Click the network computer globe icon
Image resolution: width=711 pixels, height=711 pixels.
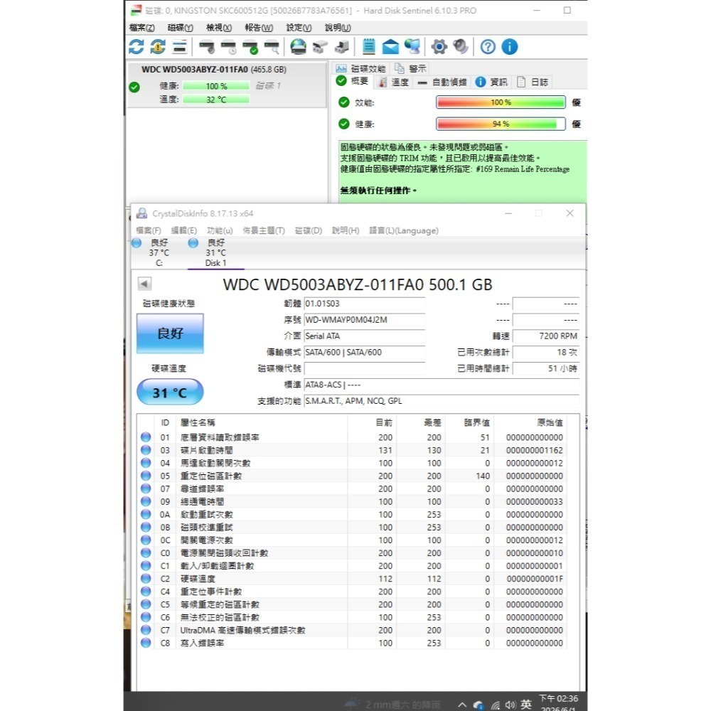pos(412,47)
